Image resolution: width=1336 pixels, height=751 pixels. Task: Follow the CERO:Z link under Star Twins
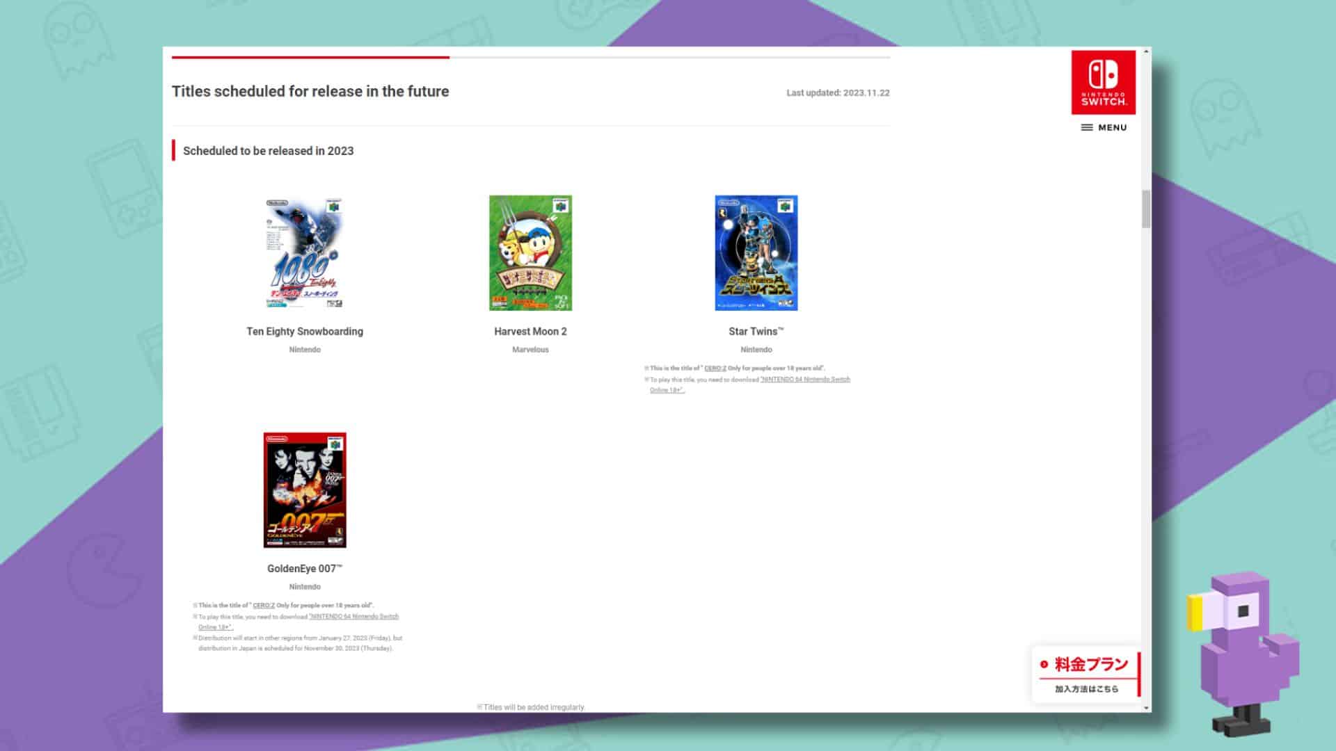[715, 368]
